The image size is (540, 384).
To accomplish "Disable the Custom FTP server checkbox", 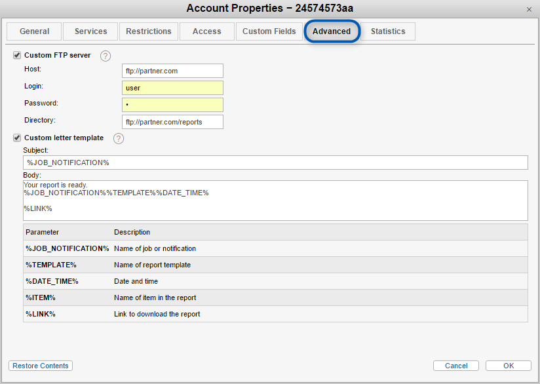I will pos(17,56).
